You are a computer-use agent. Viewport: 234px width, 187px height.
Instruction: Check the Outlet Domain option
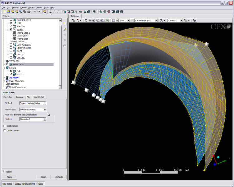(x=5, y=131)
